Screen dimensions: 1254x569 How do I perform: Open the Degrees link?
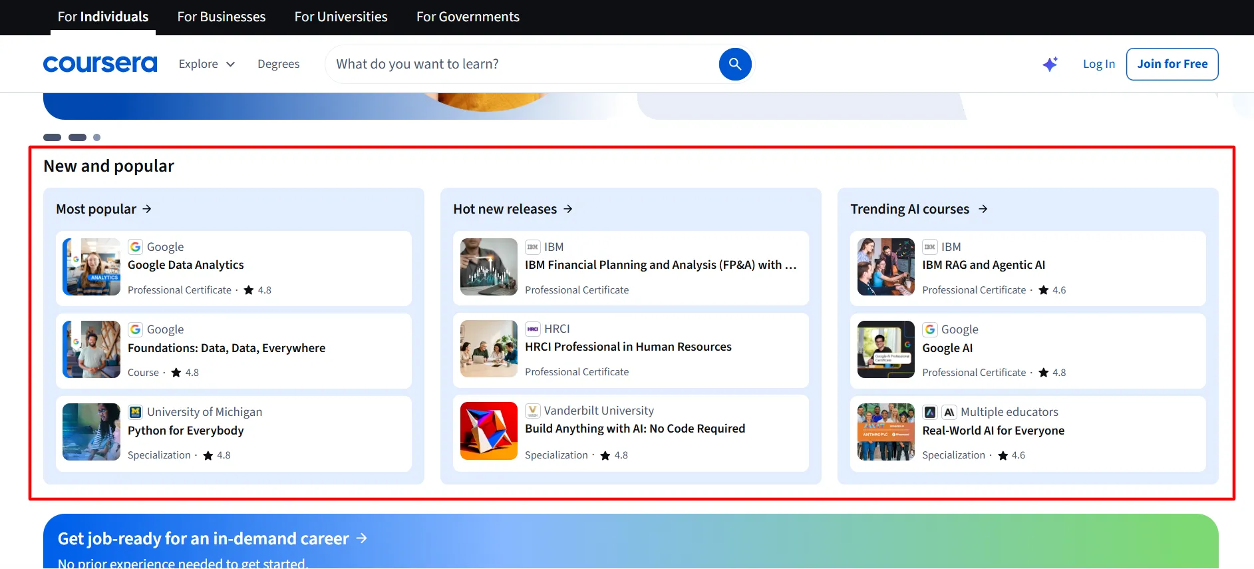pos(279,64)
